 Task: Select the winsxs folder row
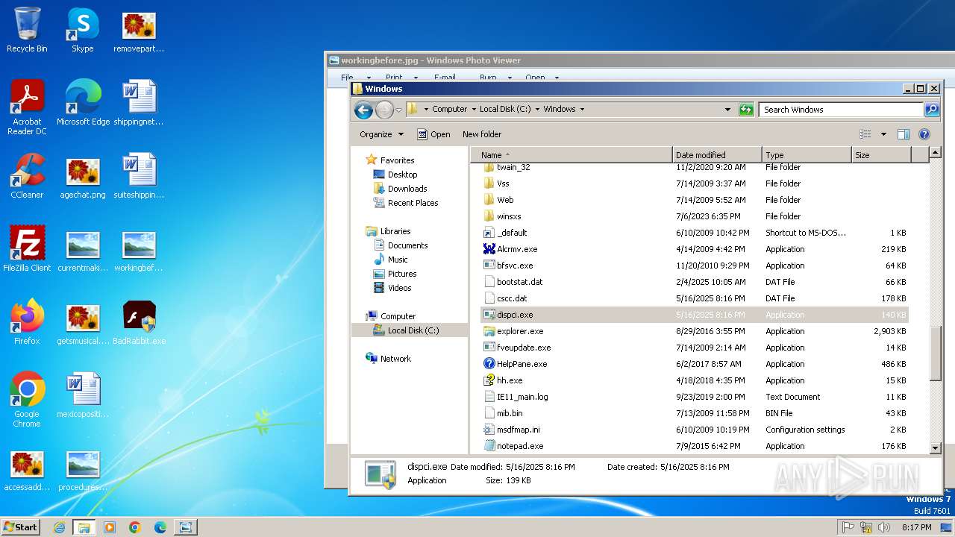click(x=695, y=216)
